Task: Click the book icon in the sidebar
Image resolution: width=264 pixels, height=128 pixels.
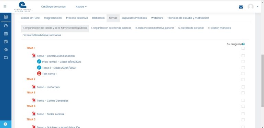Action: (x=6, y=17)
